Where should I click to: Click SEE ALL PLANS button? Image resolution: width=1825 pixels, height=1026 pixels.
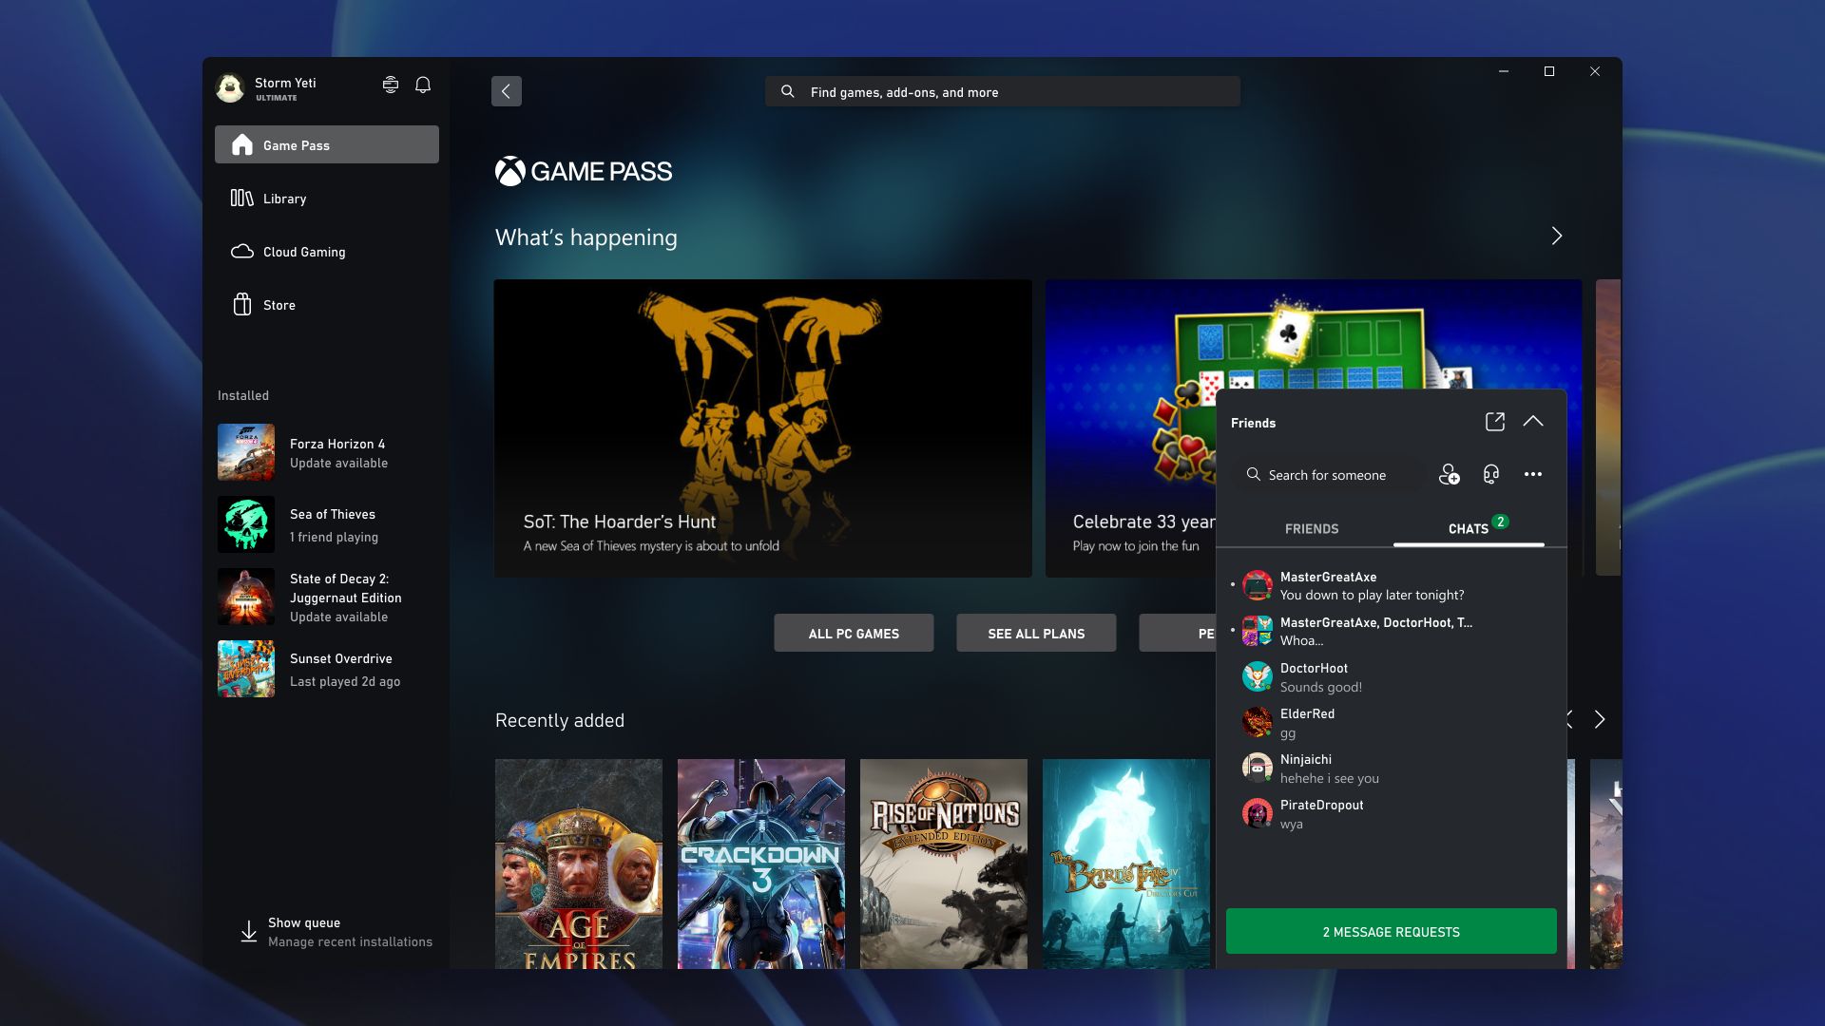[1035, 633]
